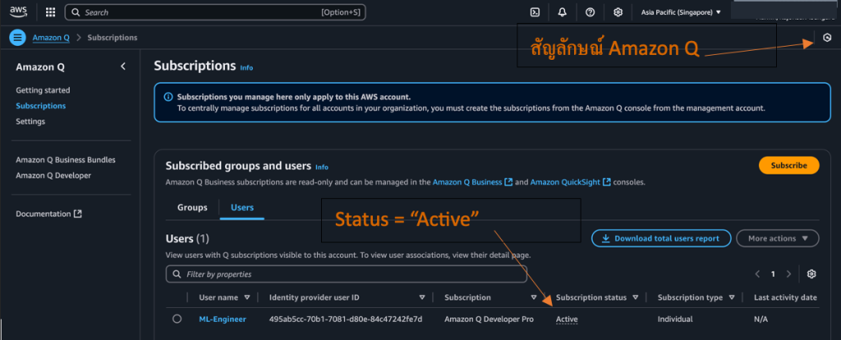This screenshot has width=841, height=340.
Task: Sort by Subscription column
Action: 534,297
